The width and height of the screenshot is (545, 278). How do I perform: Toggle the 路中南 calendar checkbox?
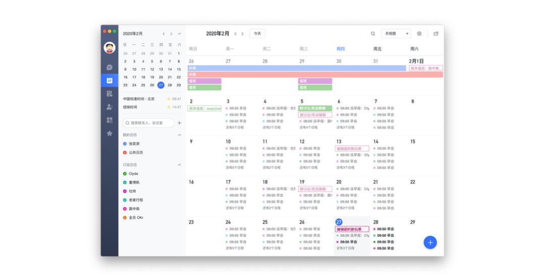pyautogui.click(x=125, y=209)
